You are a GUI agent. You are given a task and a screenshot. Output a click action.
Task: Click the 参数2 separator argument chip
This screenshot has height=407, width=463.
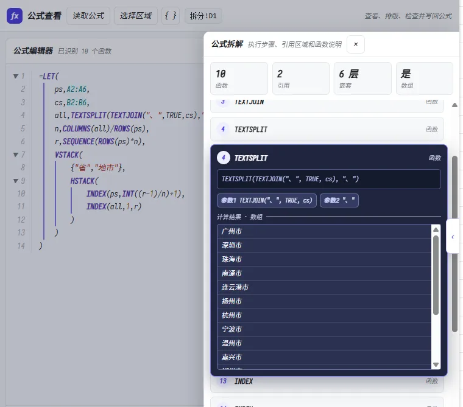coord(339,201)
